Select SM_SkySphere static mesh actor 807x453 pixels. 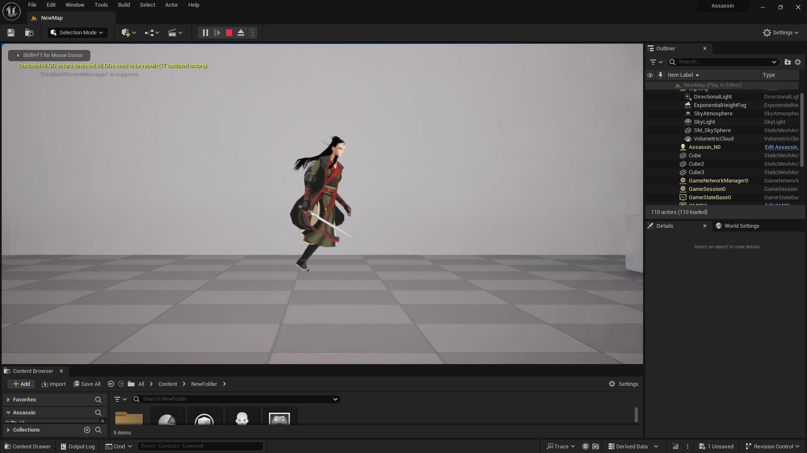[722, 130]
